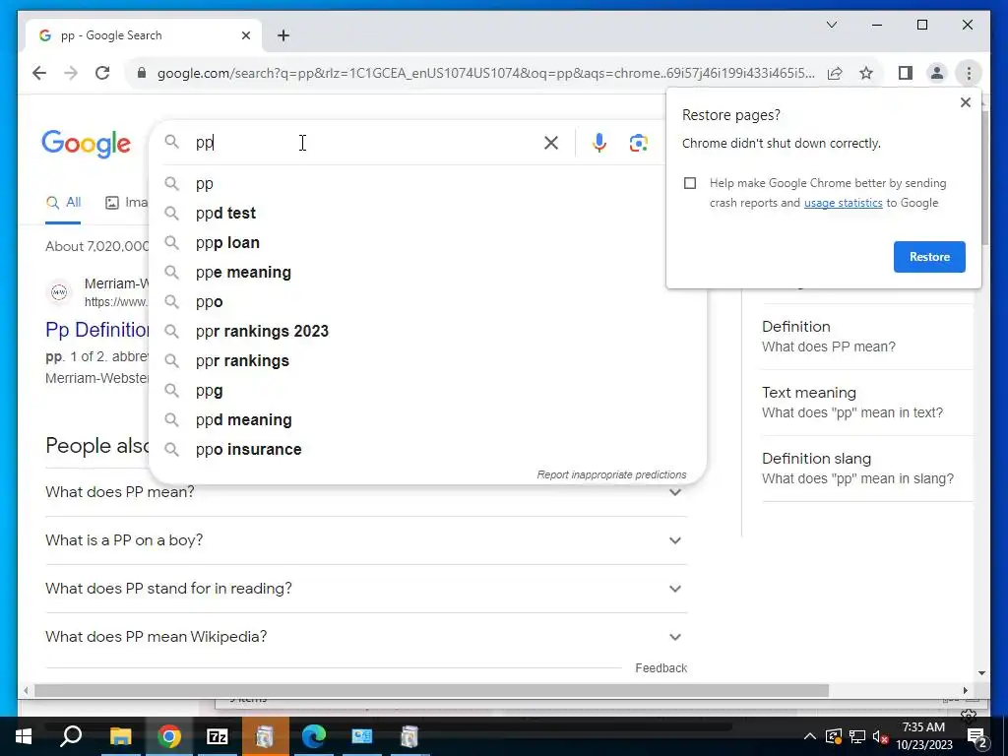Open File Explorer from the taskbar
Image resolution: width=1008 pixels, height=756 pixels.
pos(120,736)
